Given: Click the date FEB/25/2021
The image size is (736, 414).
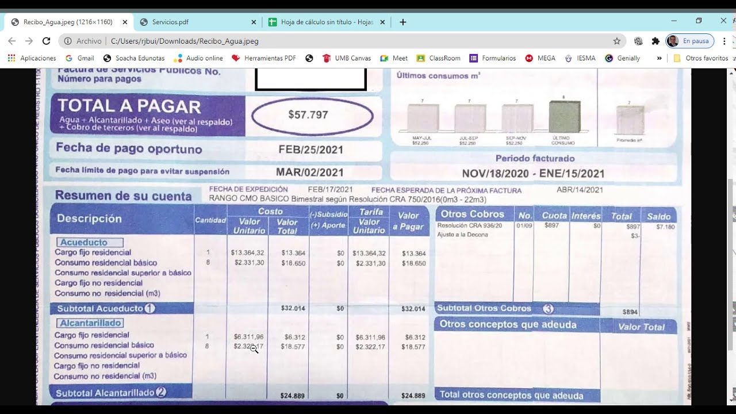Looking at the screenshot, I should tap(310, 150).
